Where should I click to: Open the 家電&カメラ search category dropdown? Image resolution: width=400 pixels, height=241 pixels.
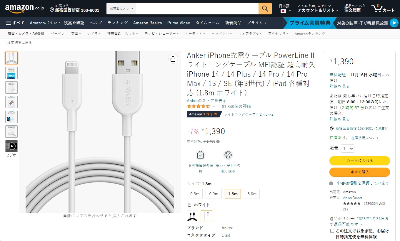click(x=121, y=9)
